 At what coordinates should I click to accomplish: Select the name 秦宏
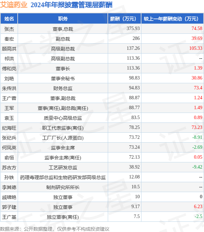coord(9,39)
